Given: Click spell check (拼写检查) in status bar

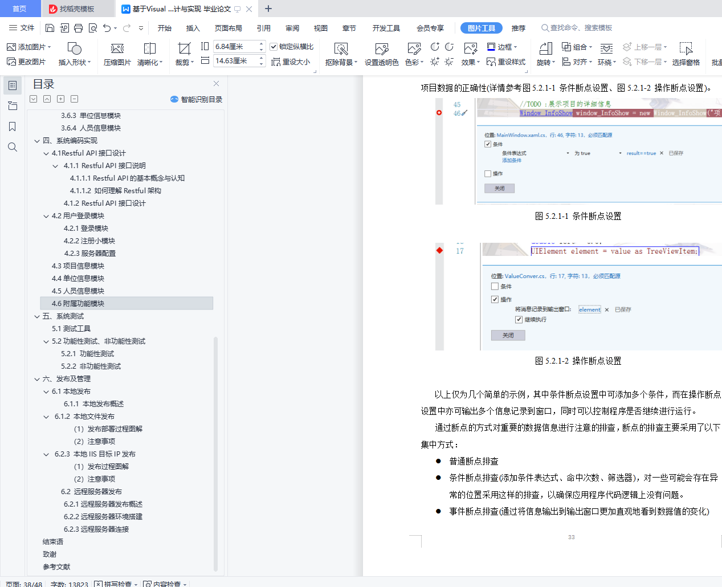Looking at the screenshot, I should (116, 584).
